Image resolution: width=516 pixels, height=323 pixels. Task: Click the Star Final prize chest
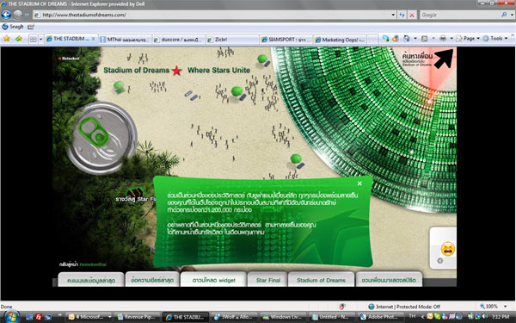pos(135,193)
